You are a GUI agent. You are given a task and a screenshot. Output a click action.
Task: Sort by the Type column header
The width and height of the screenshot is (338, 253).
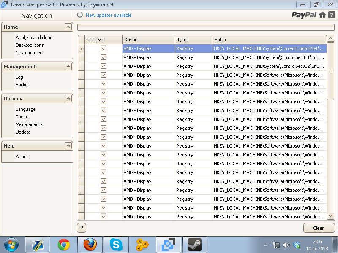(x=194, y=40)
